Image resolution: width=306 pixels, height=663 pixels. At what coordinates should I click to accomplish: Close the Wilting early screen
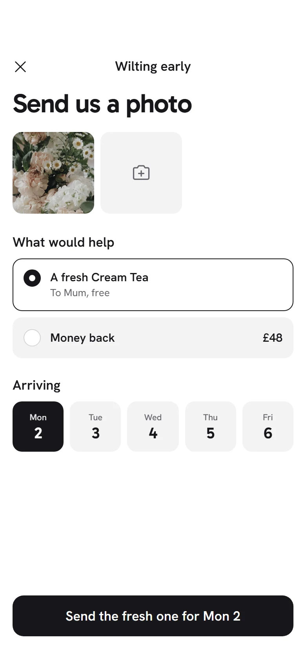(20, 67)
